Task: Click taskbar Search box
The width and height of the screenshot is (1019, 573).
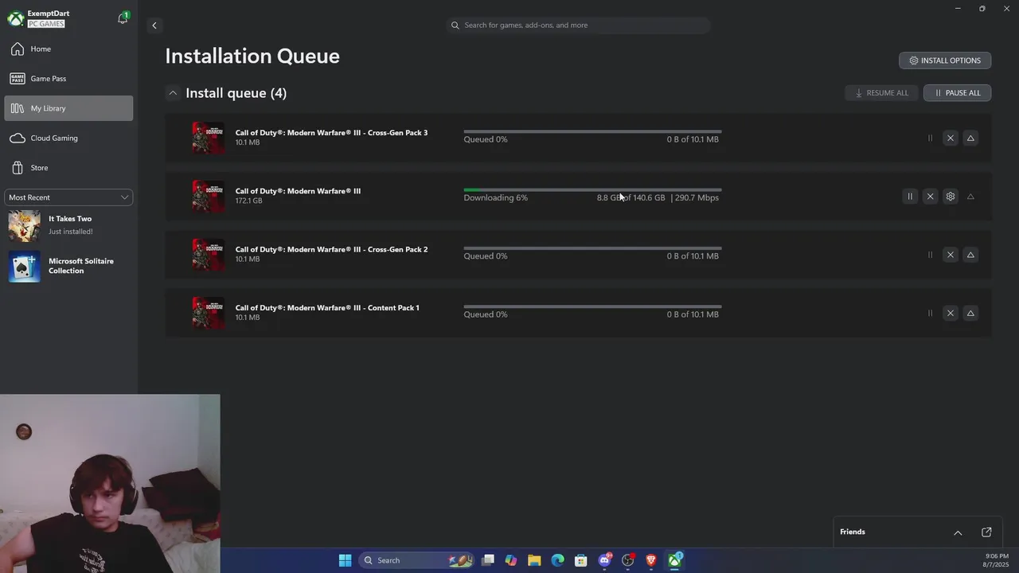Action: [x=416, y=560]
